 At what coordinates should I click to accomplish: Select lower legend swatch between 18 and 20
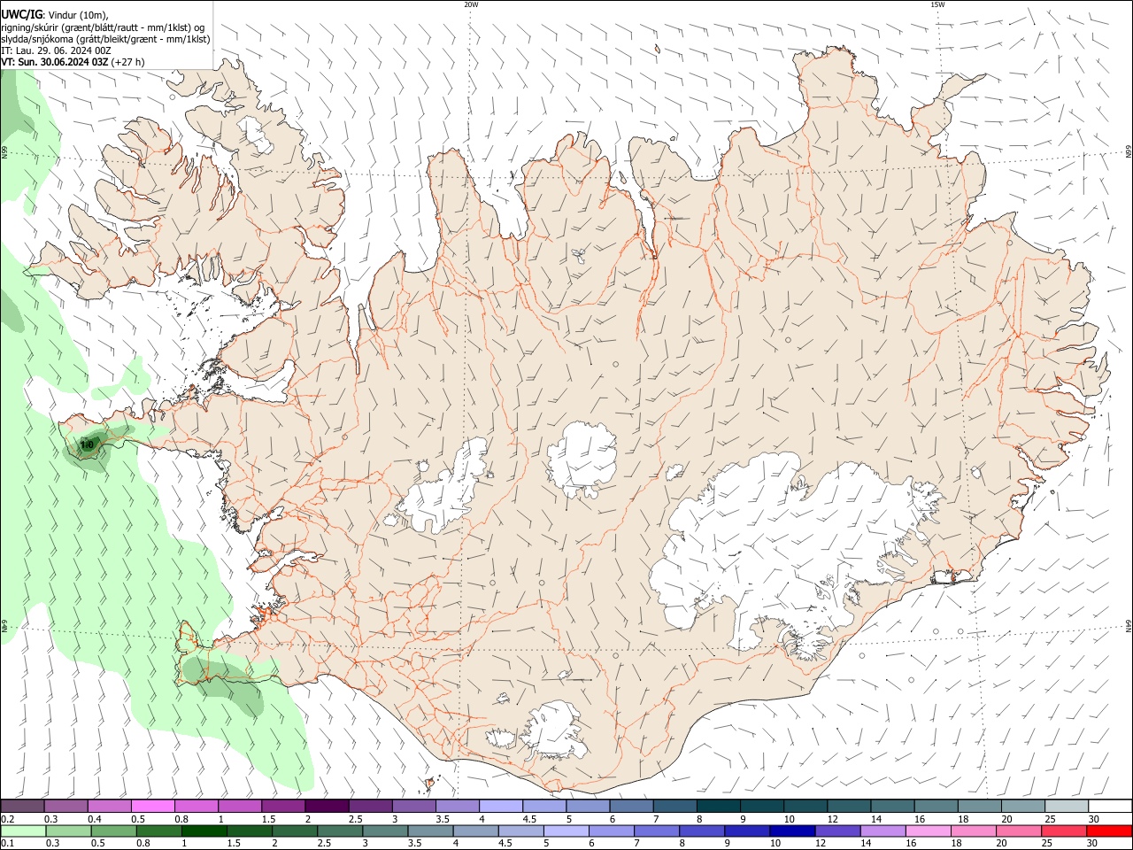point(972,831)
